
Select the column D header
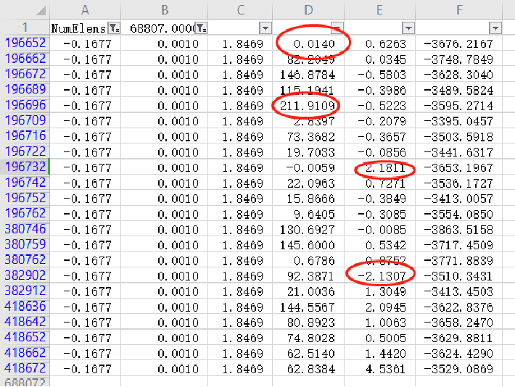tap(308, 10)
